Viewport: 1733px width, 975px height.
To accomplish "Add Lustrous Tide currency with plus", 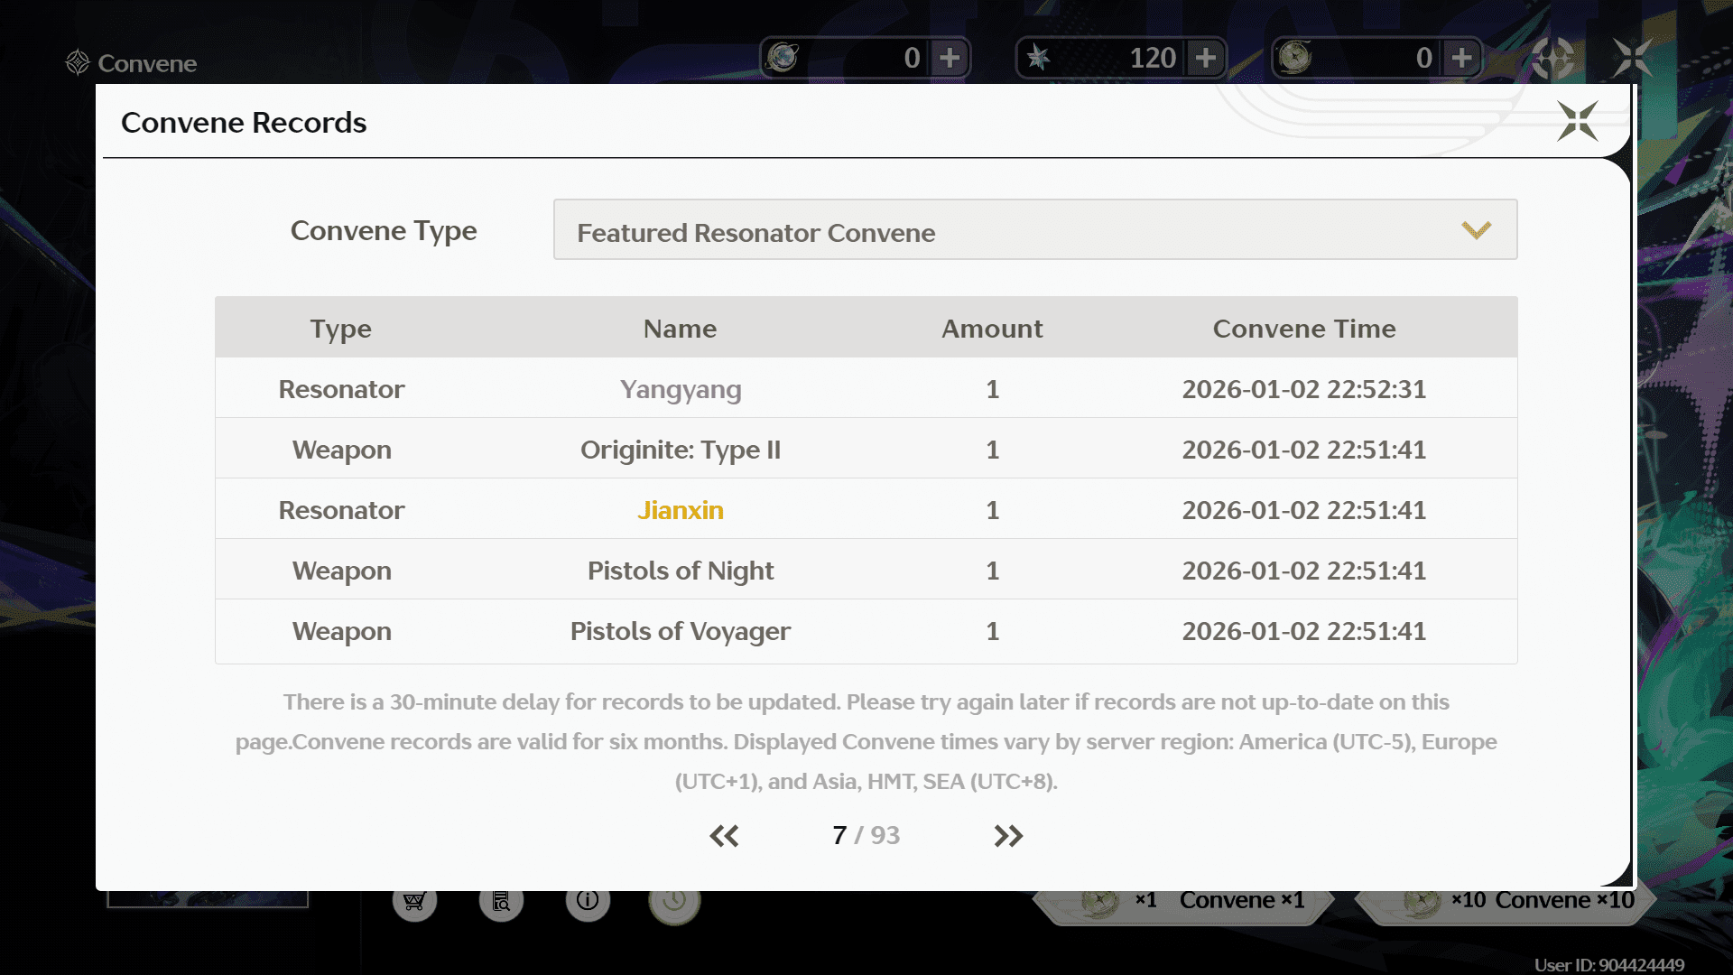I will [x=950, y=59].
